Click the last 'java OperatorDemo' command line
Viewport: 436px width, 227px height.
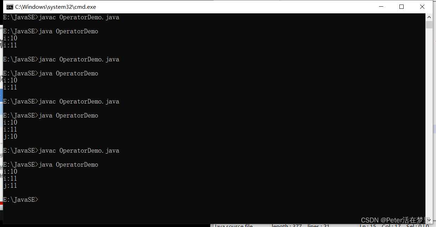51,165
